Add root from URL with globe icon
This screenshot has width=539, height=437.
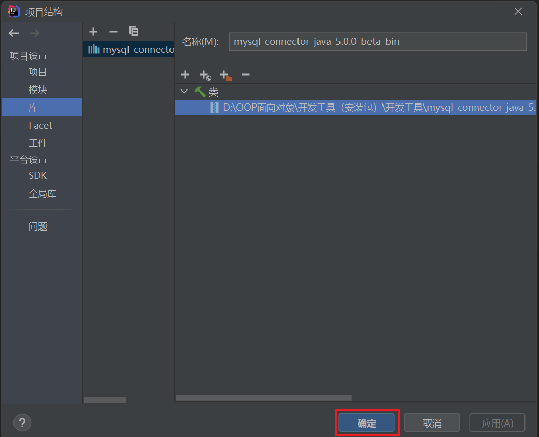pos(205,75)
